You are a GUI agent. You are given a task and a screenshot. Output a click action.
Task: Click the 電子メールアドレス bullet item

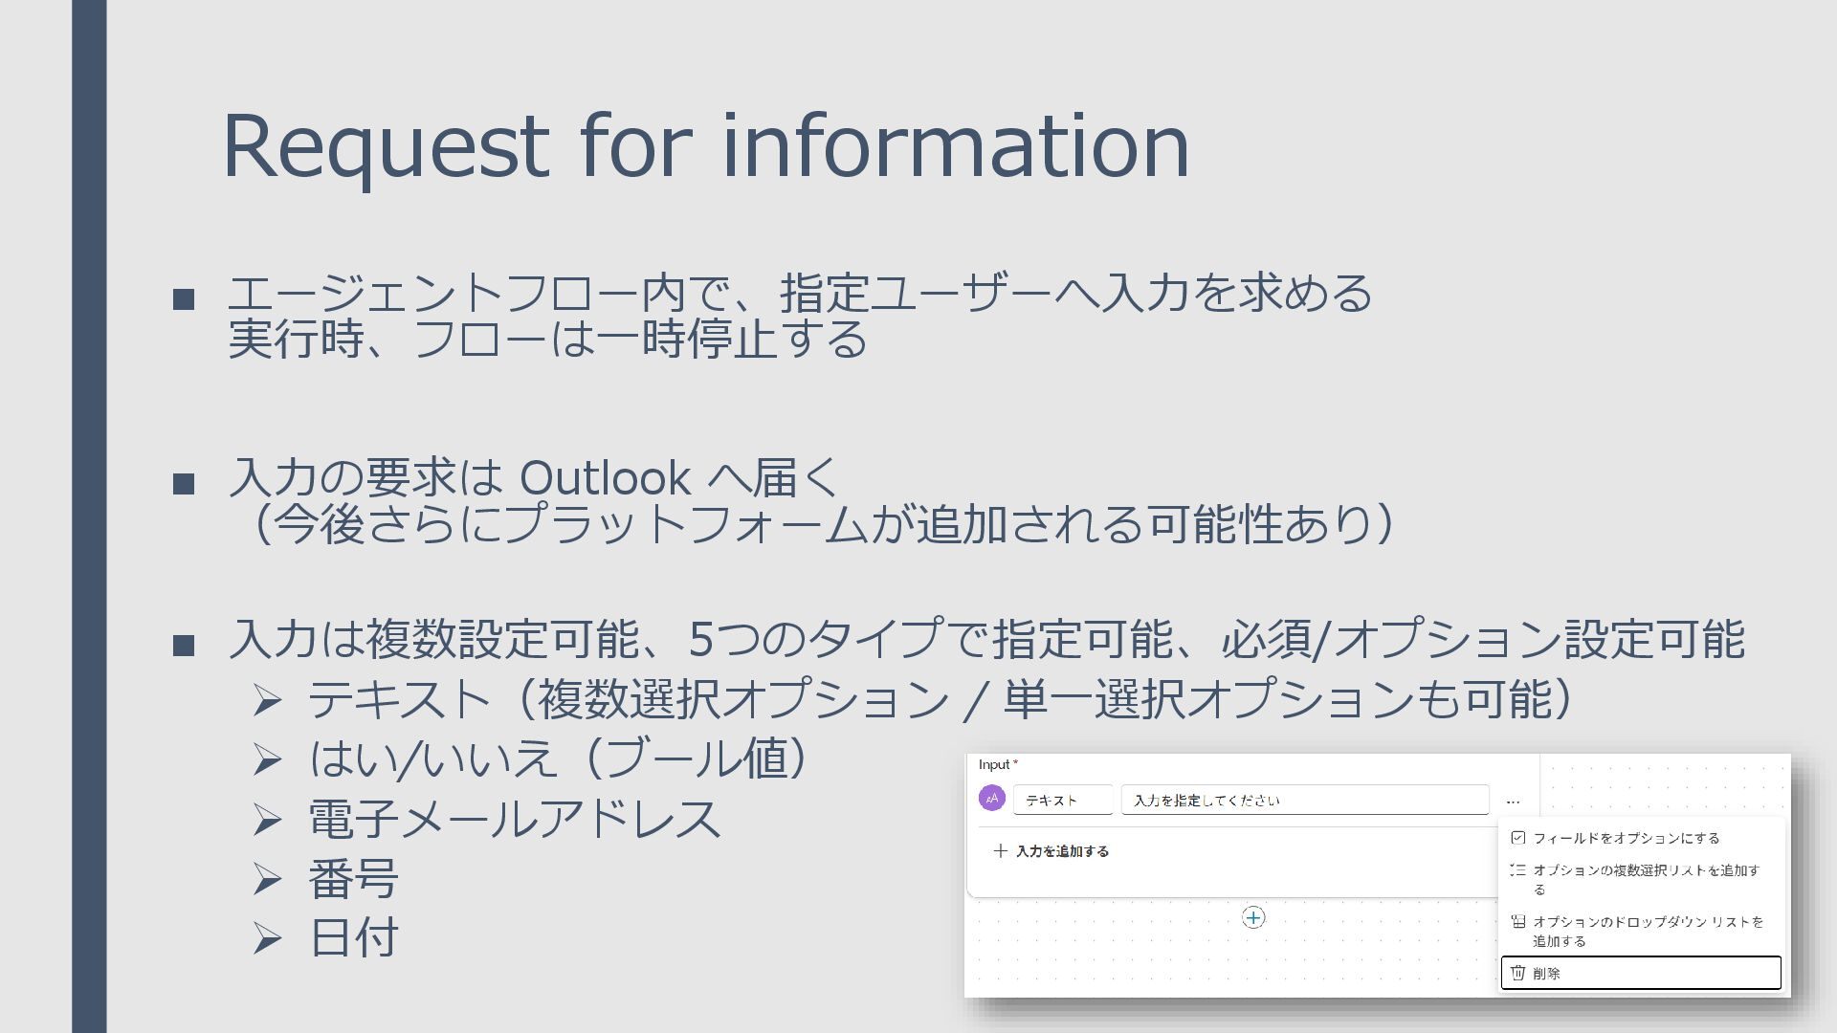pyautogui.click(x=514, y=820)
